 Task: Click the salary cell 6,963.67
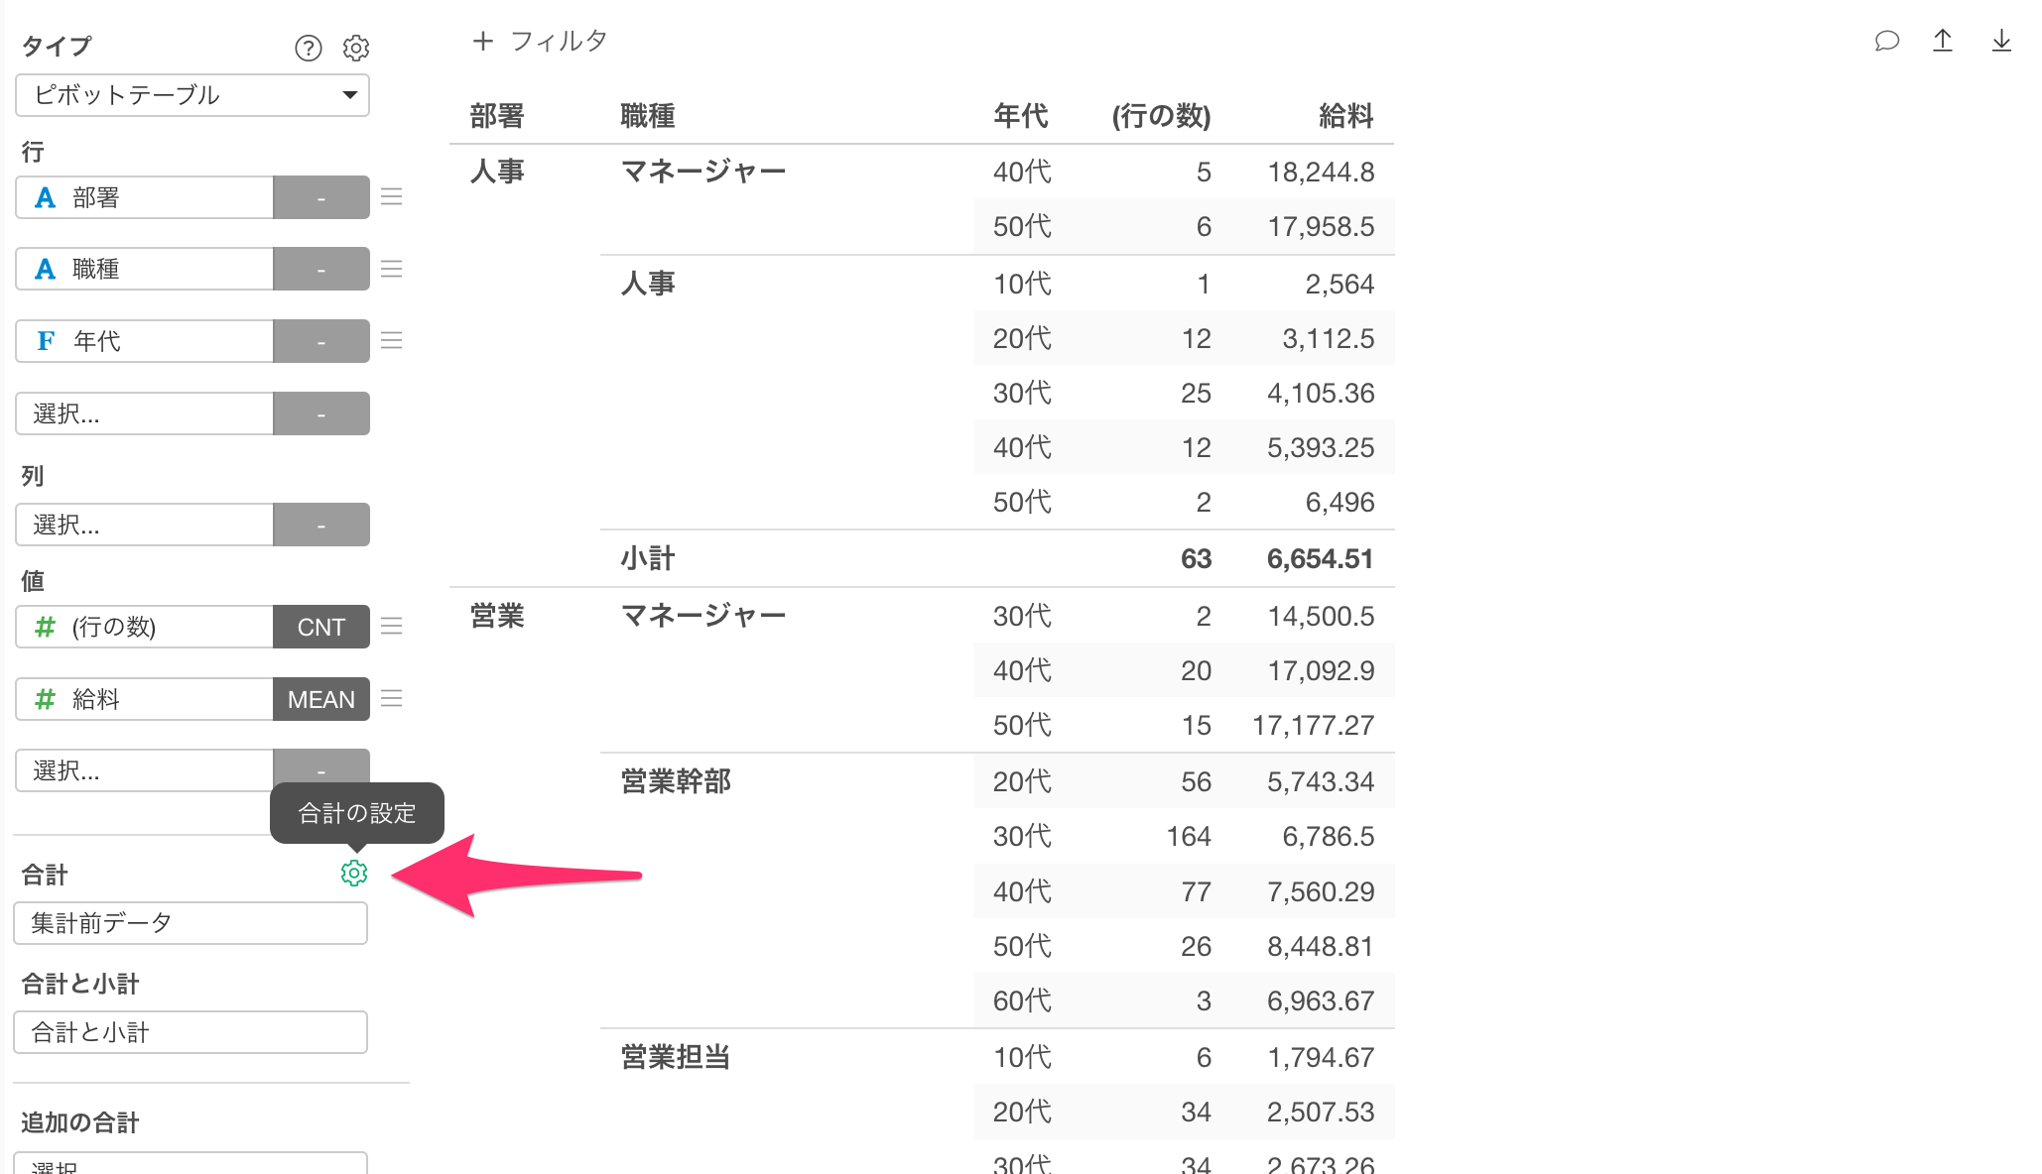[x=1322, y=1000]
